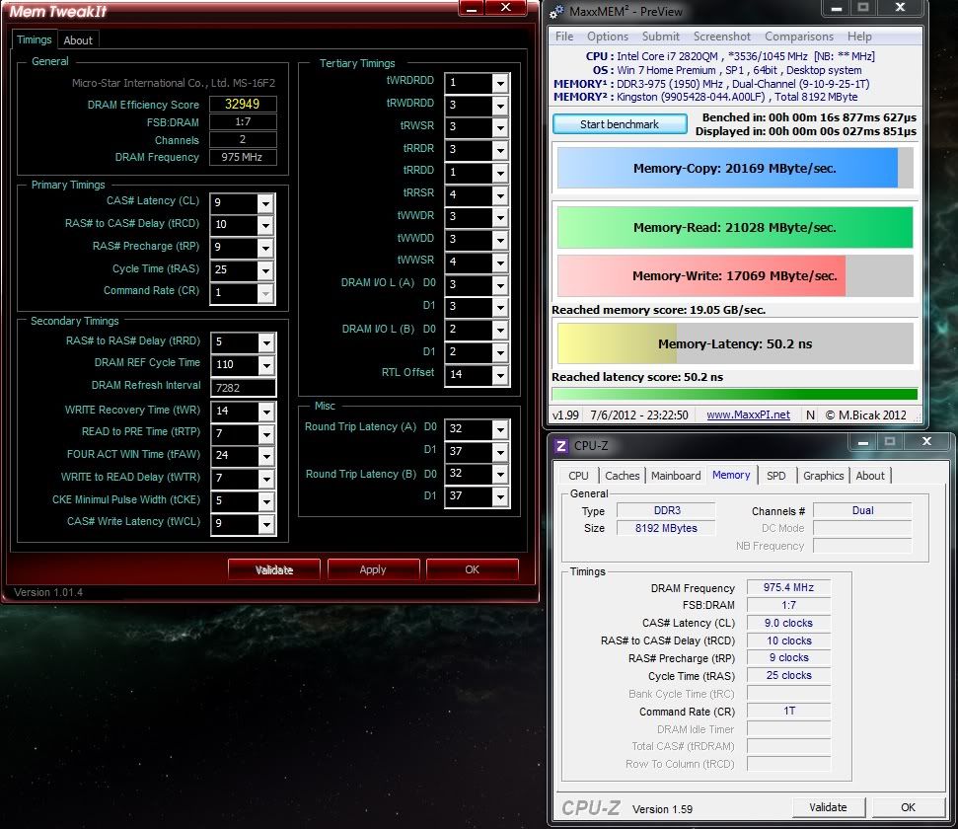Viewport: 958px width, 829px height.
Task: Click "Version 1.01.4" text in Mem TweakIt
Action: [x=48, y=592]
